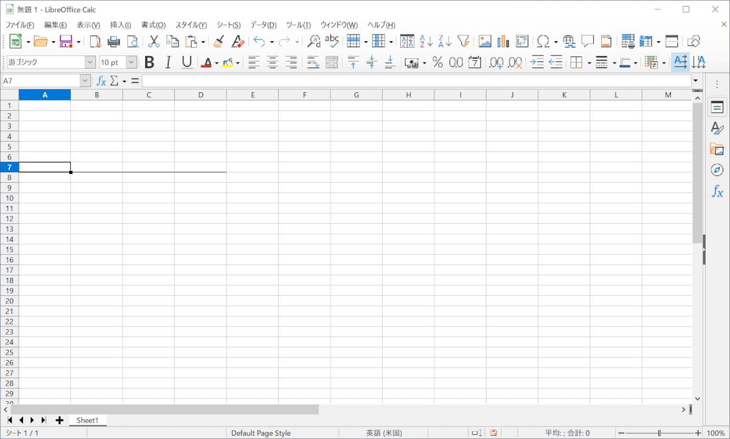
Task: Toggle left-to-right text direction
Action: click(681, 63)
